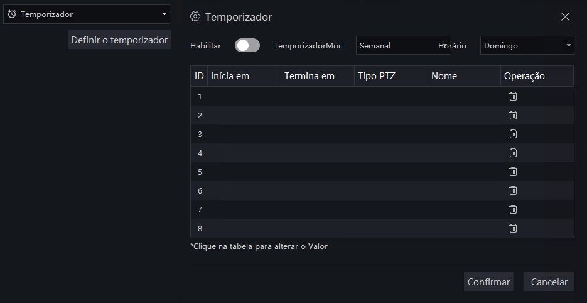This screenshot has height=303, width=587.
Task: Toggle the Habilitar switch on
Action: [247, 45]
